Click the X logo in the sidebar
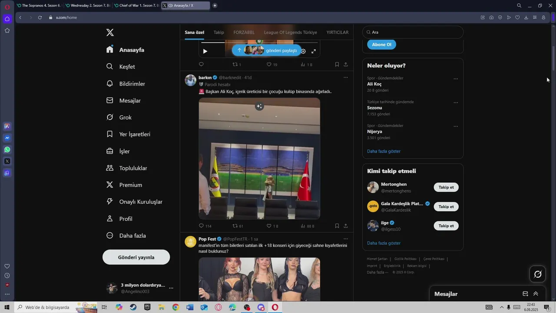 tap(110, 33)
